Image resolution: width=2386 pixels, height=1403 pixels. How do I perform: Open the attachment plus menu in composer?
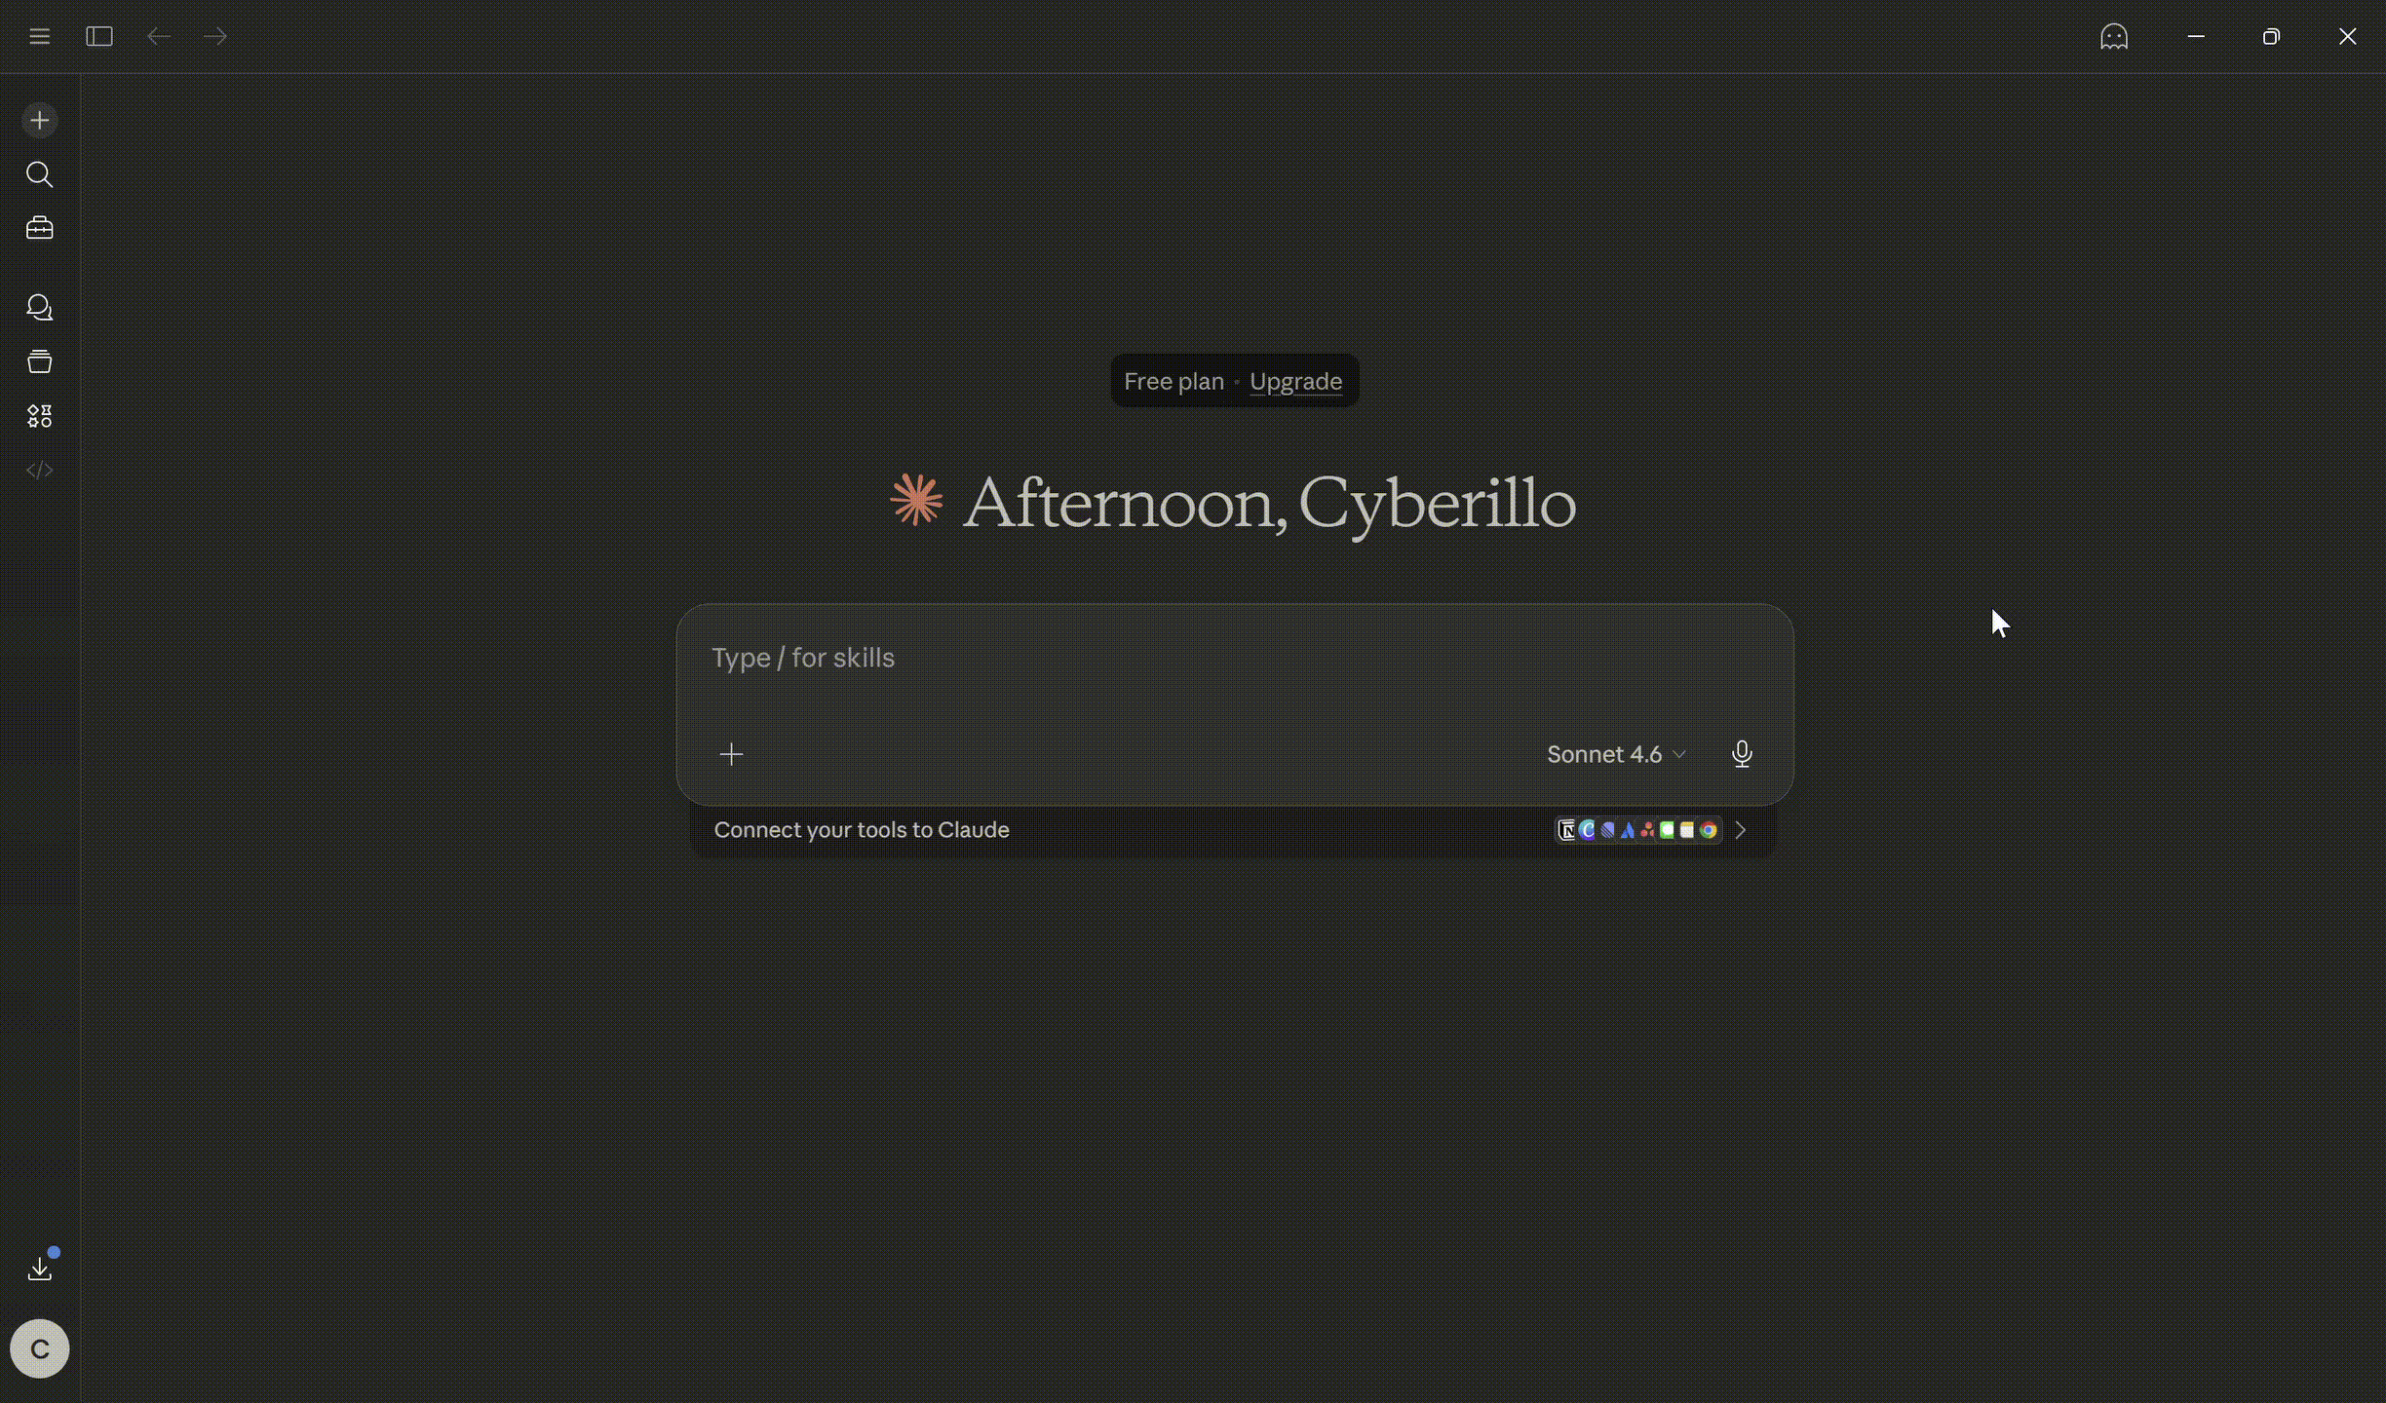[x=731, y=754]
